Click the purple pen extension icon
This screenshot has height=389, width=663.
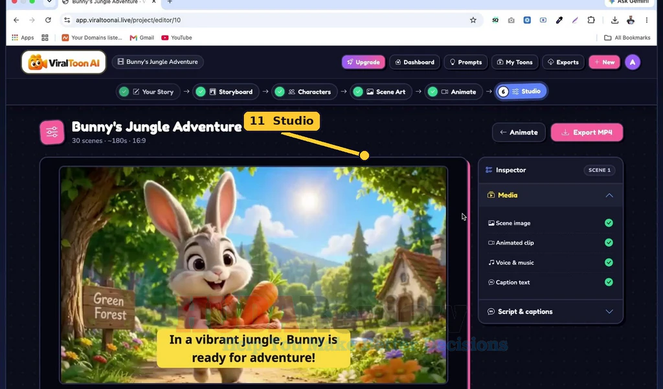pos(575,20)
